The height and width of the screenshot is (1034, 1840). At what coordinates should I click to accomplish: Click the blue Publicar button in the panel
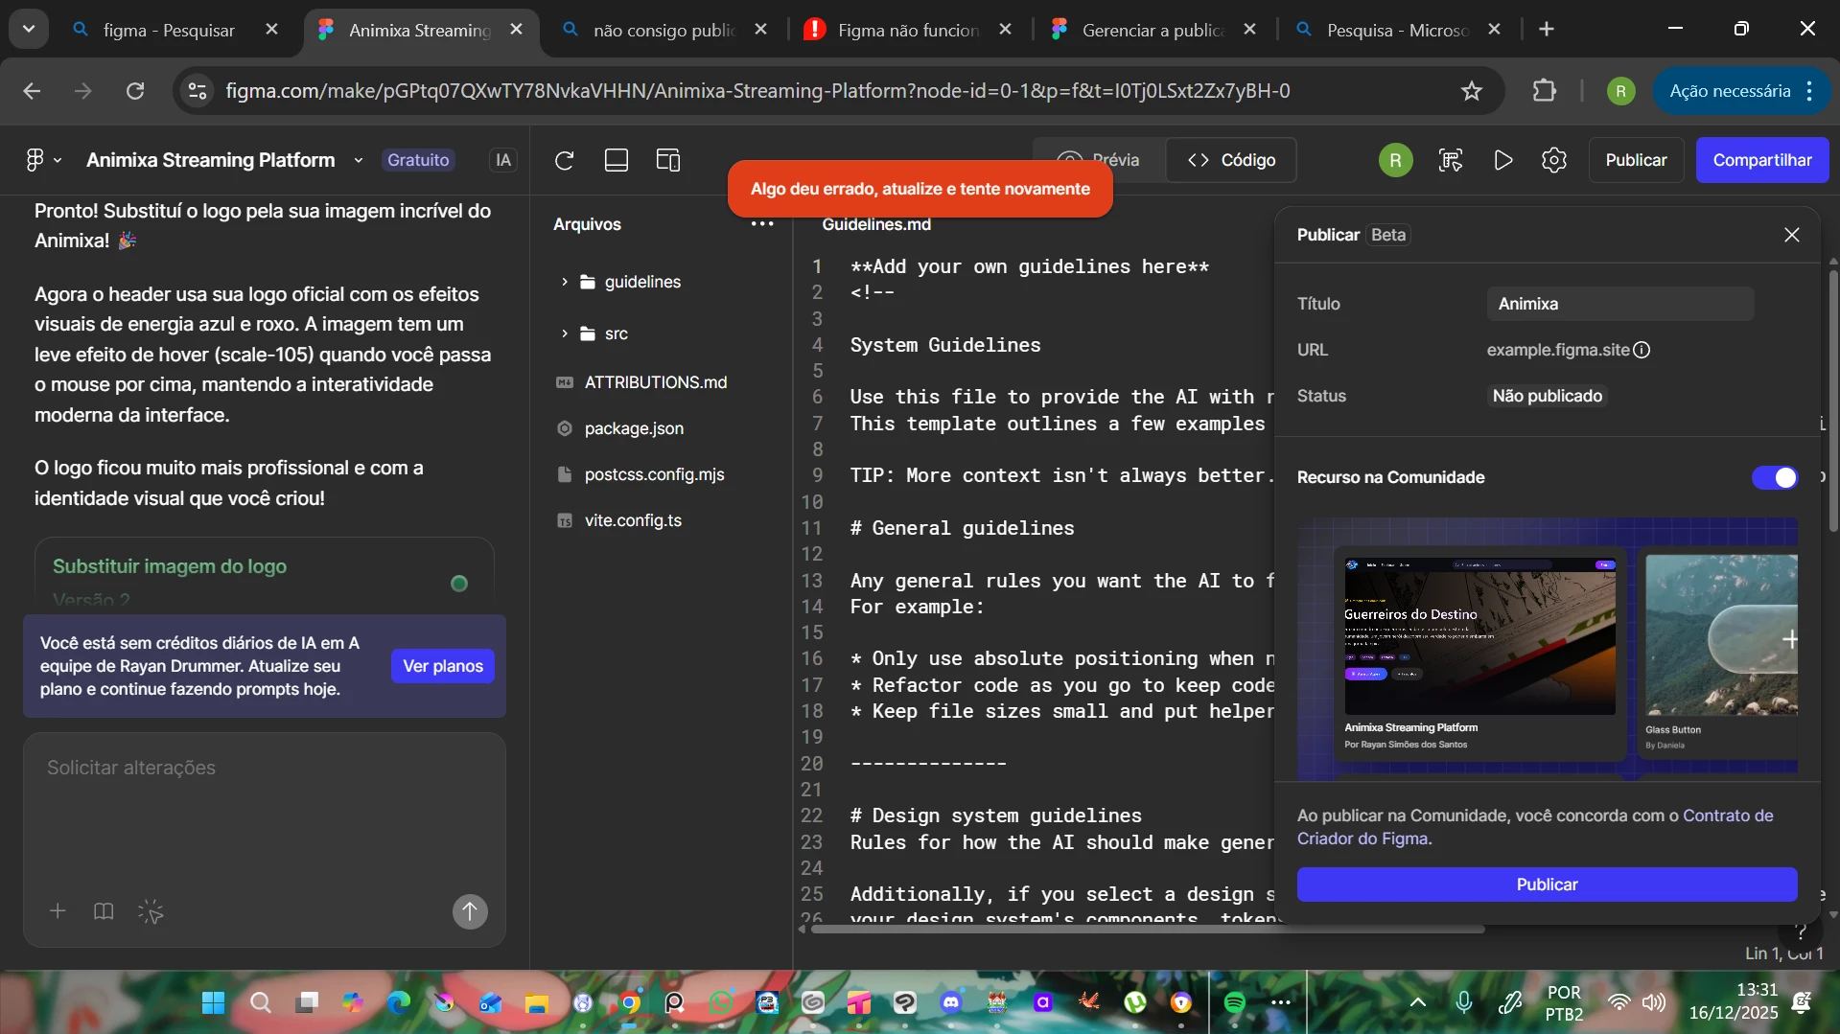[x=1547, y=885]
